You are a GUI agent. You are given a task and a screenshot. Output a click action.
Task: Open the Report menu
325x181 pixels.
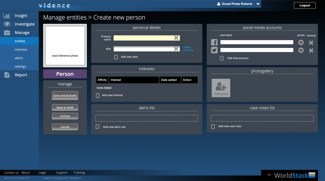[x=19, y=75]
